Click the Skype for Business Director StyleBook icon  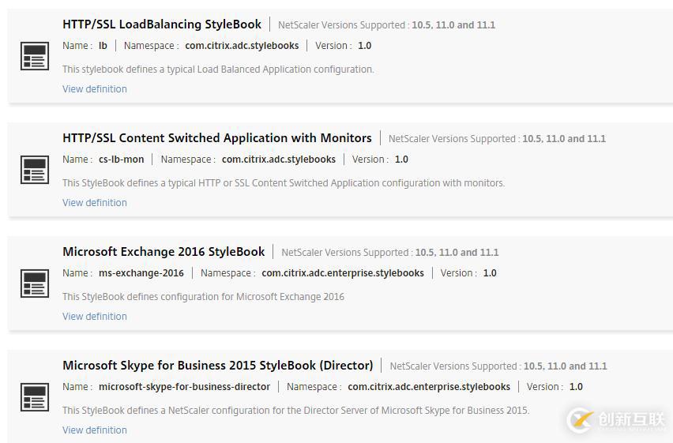(34, 397)
